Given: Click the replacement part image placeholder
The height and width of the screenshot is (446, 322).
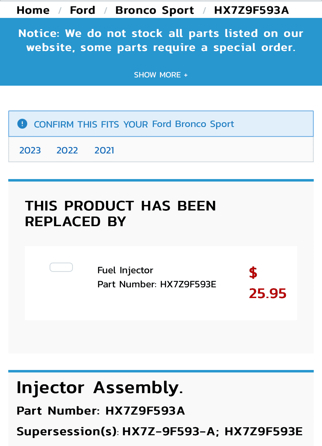Looking at the screenshot, I should [61, 267].
